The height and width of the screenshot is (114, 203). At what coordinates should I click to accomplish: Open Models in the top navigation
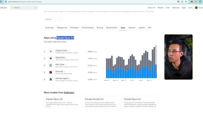click(x=160, y=8)
